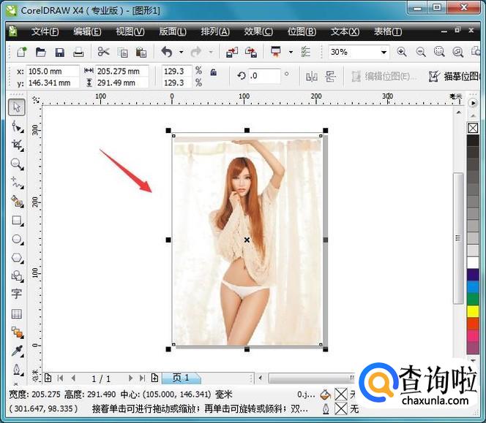Select the Crop tool

17,145
